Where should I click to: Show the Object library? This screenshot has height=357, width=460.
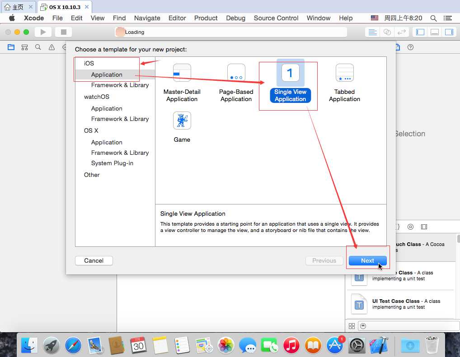pyautogui.click(x=410, y=227)
